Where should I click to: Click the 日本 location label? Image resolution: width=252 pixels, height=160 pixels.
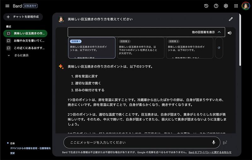[x=12, y=143]
